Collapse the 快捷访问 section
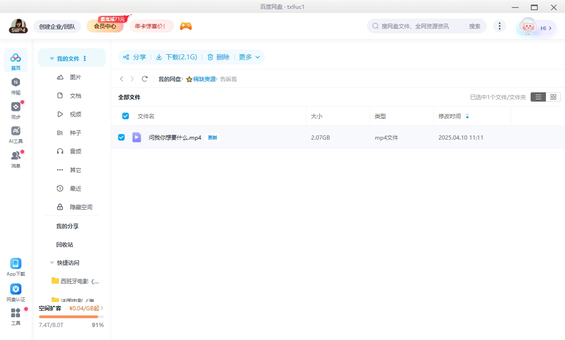Screen dimensions: 565x340 52,263
